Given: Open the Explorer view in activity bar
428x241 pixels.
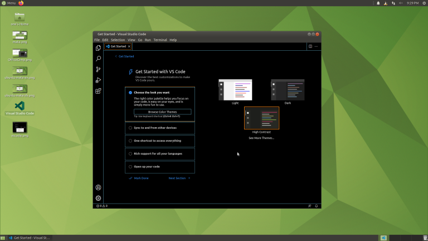Looking at the screenshot, I should [x=98, y=48].
